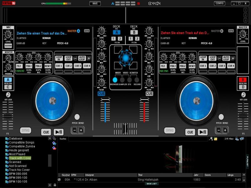This screenshot has width=251, height=188.
Task: Switch to the SIDE LIST tab
Action: coord(152,184)
